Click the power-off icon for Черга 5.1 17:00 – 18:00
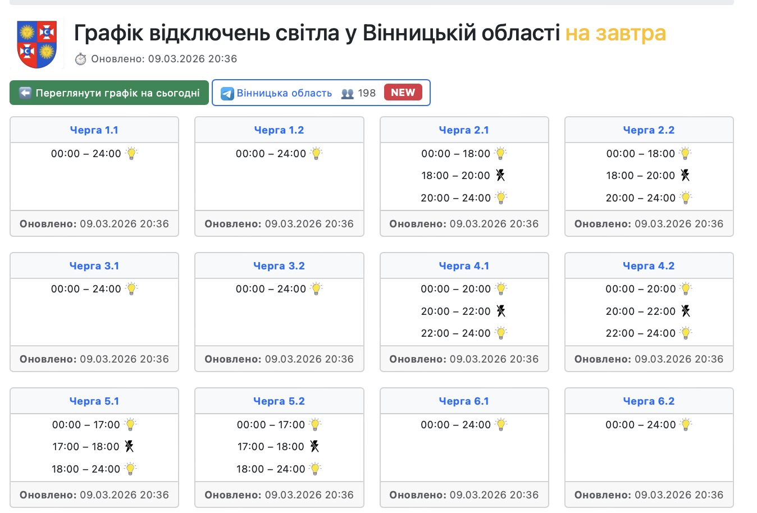The height and width of the screenshot is (513, 757). 129,446
